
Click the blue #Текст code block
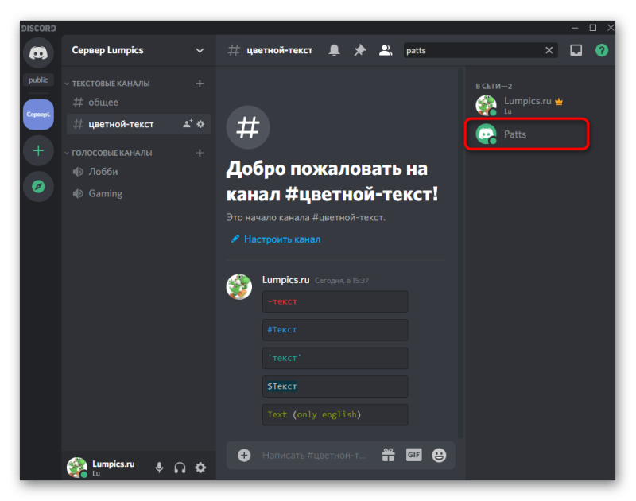(335, 330)
